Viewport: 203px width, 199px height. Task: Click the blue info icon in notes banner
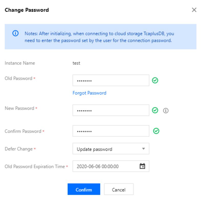pyautogui.click(x=16, y=33)
